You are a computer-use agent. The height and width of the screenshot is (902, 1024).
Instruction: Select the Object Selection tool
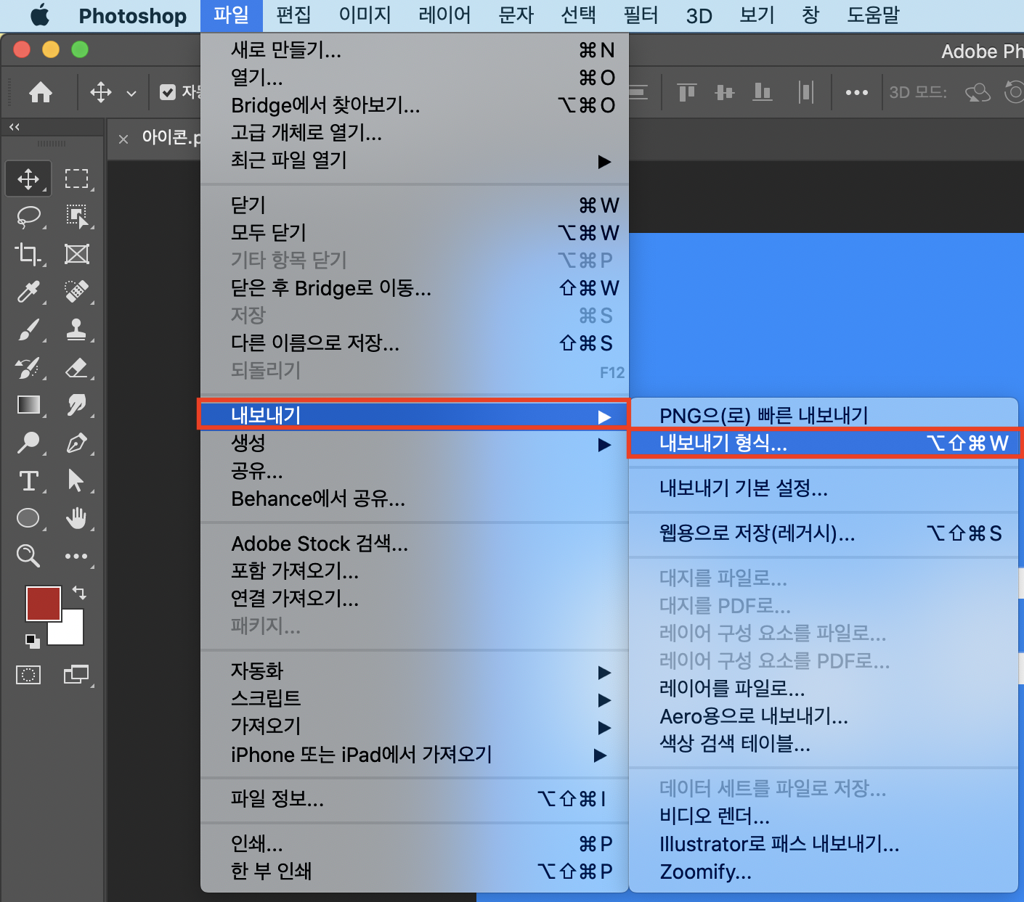(x=76, y=216)
